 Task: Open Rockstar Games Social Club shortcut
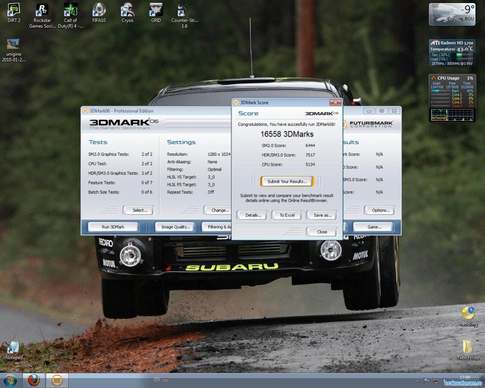click(x=42, y=16)
